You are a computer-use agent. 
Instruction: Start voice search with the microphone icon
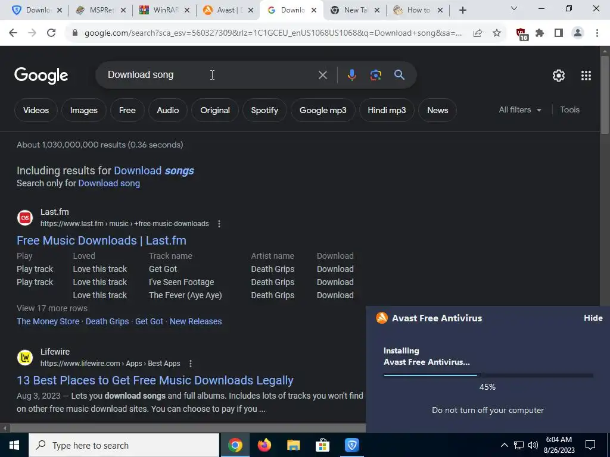pos(351,75)
